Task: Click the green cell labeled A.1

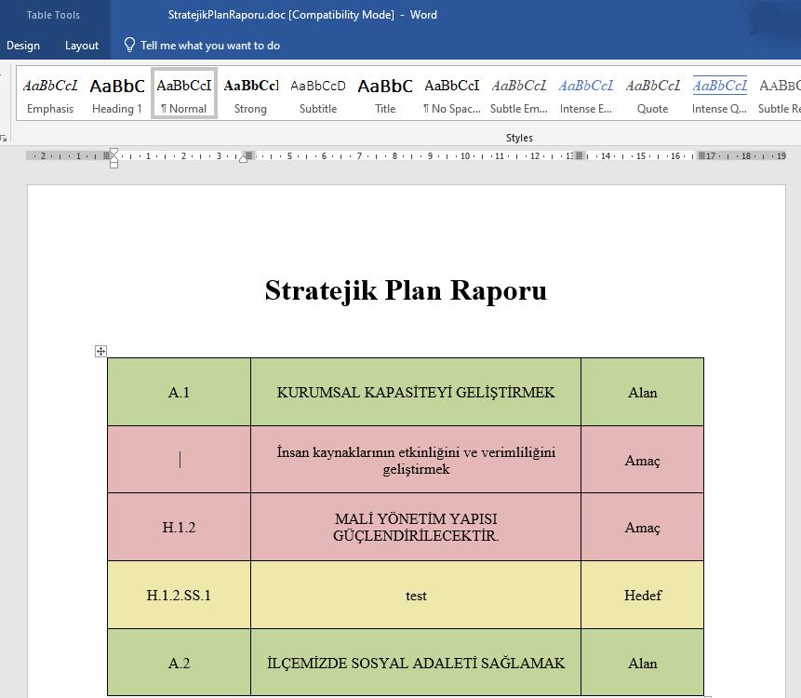Action: [x=179, y=393]
